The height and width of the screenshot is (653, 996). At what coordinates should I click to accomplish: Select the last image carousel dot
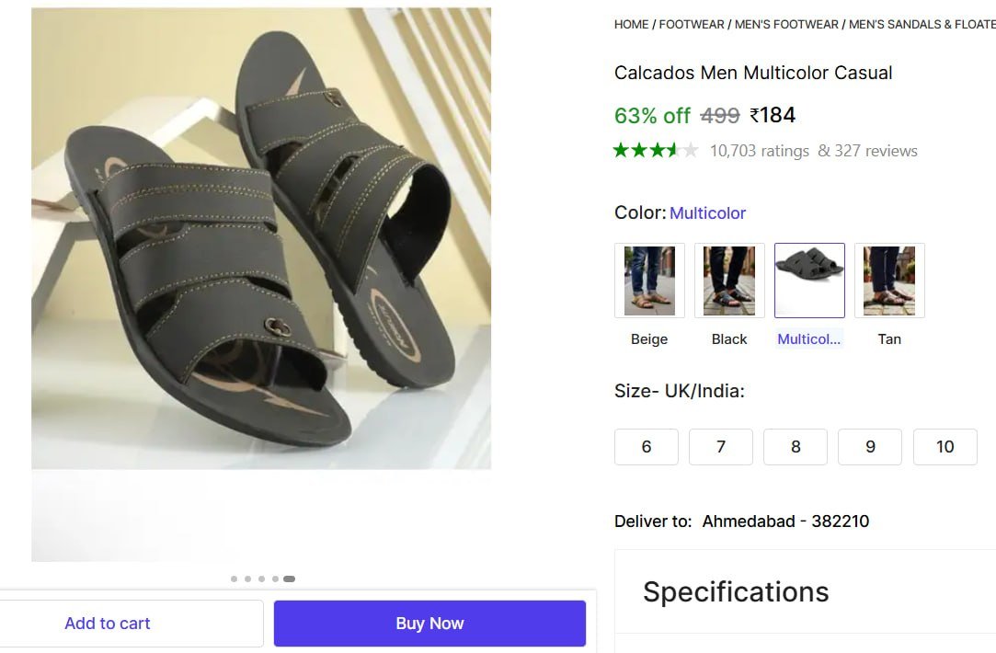pos(290,579)
